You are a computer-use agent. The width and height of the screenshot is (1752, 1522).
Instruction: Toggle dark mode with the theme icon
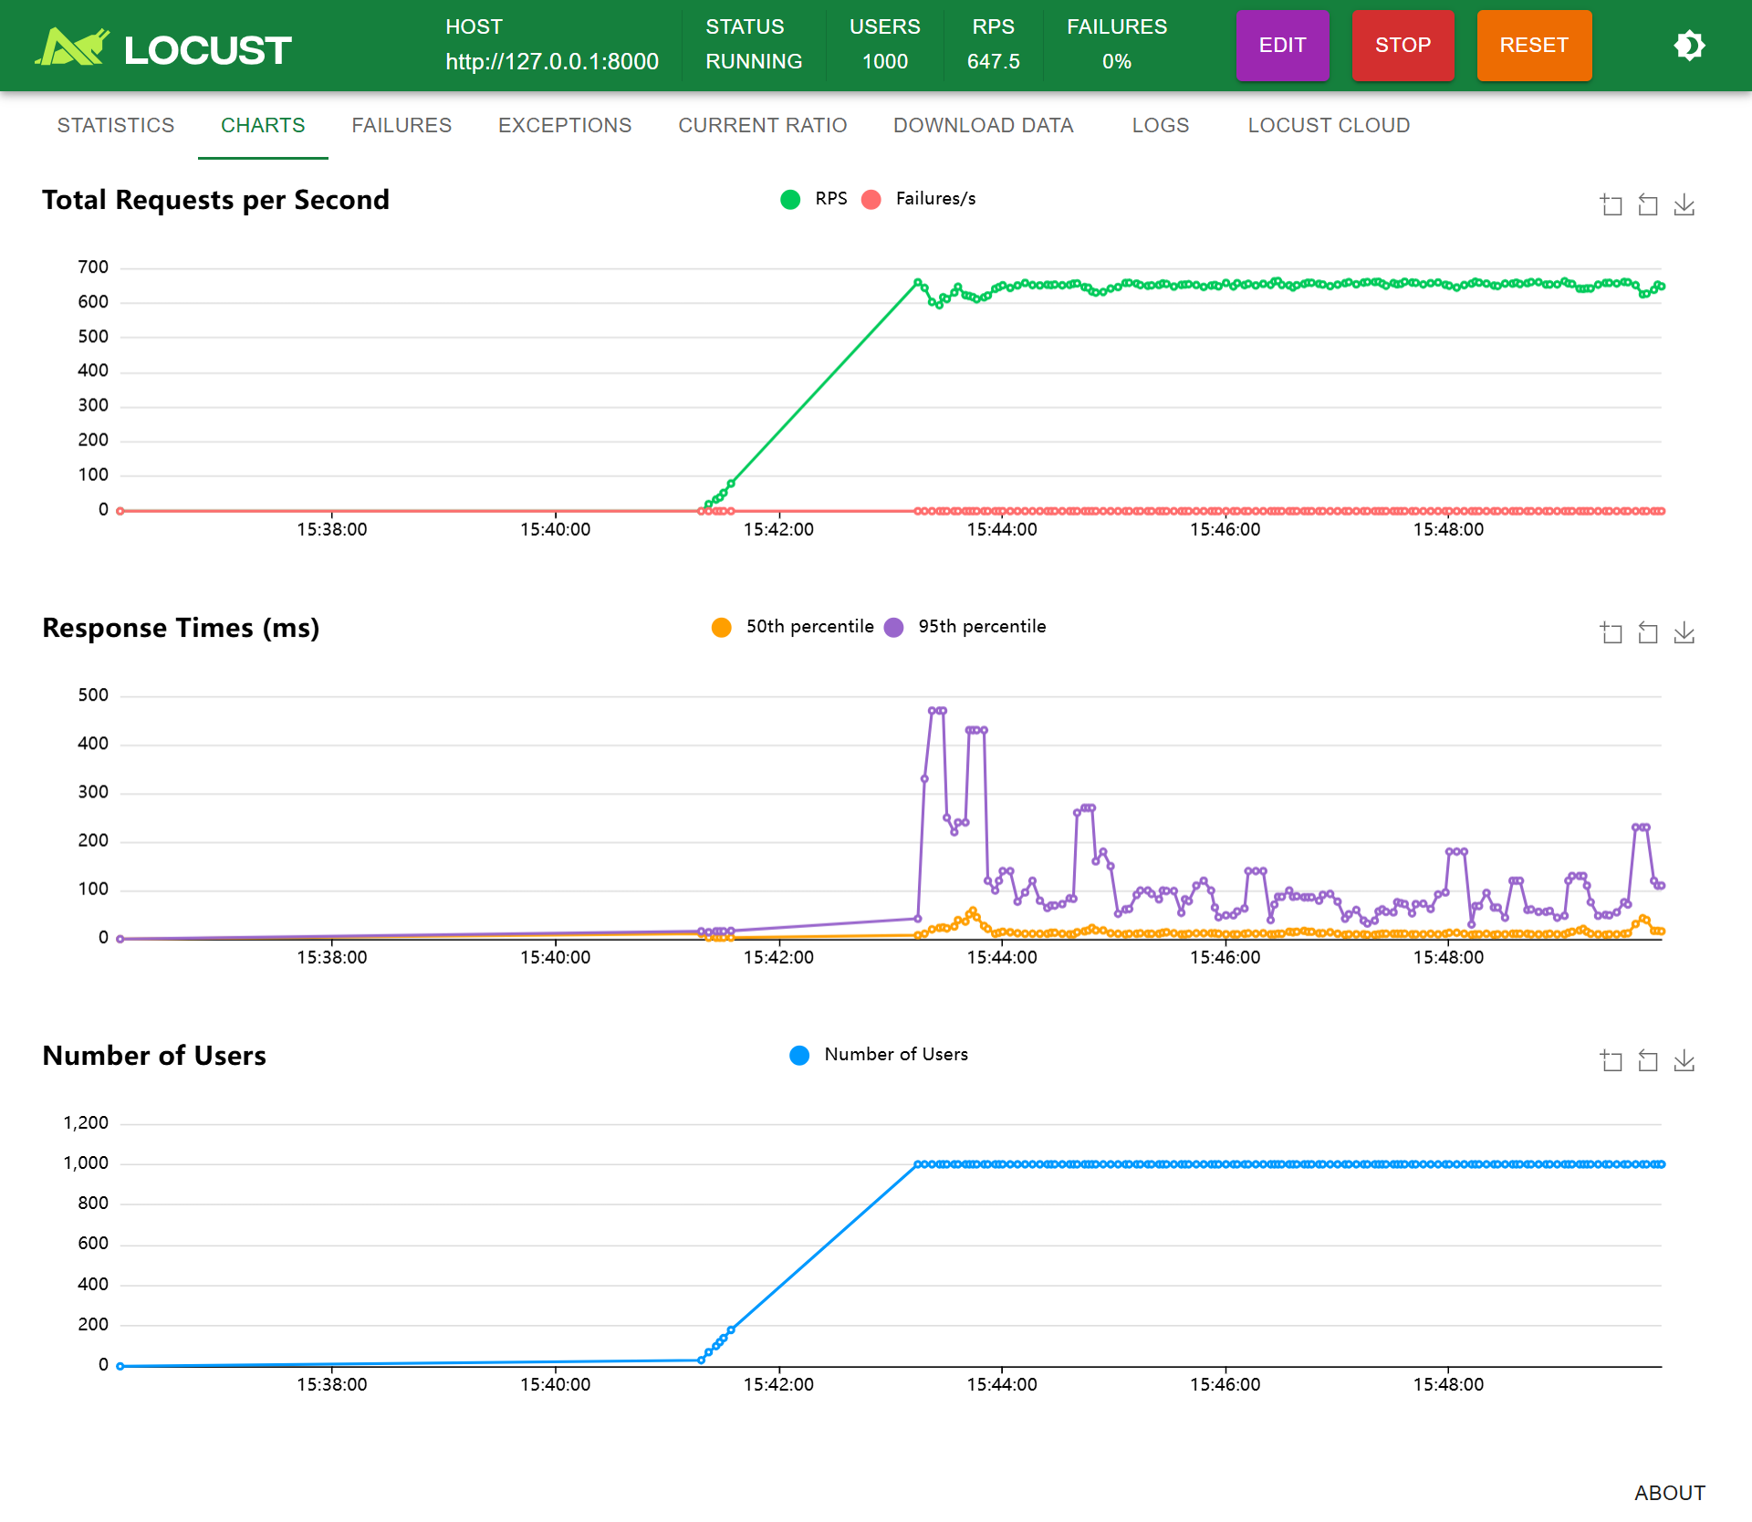coord(1689,46)
